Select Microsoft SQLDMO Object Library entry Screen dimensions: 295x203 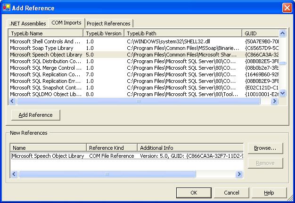coord(45,94)
